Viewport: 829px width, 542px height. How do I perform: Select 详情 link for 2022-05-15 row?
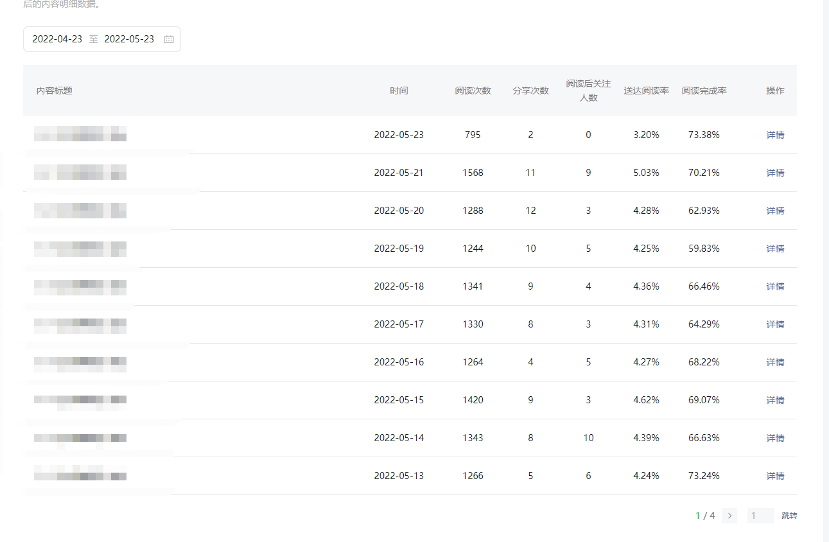(x=775, y=400)
